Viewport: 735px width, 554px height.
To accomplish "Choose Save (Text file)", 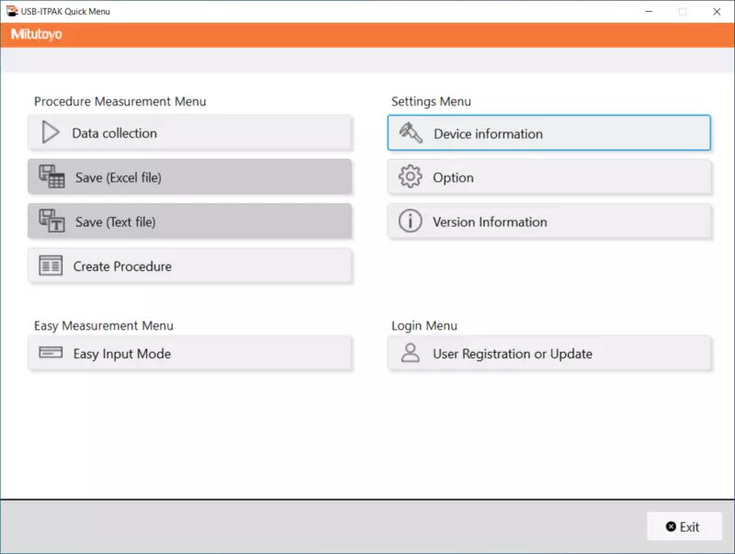I will (x=189, y=220).
